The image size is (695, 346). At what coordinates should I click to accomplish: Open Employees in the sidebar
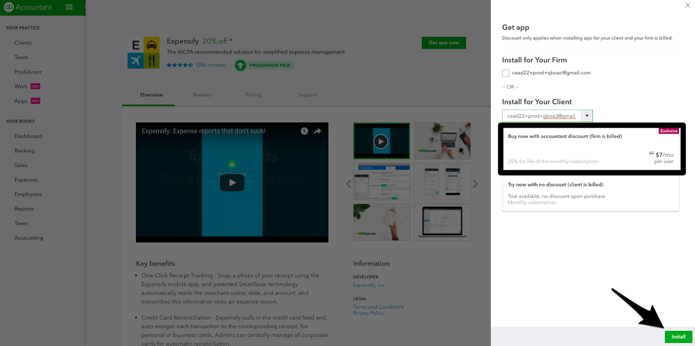28,194
